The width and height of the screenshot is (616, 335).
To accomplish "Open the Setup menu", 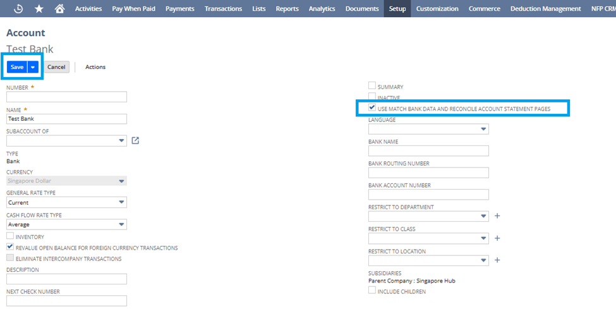I will click(x=397, y=9).
